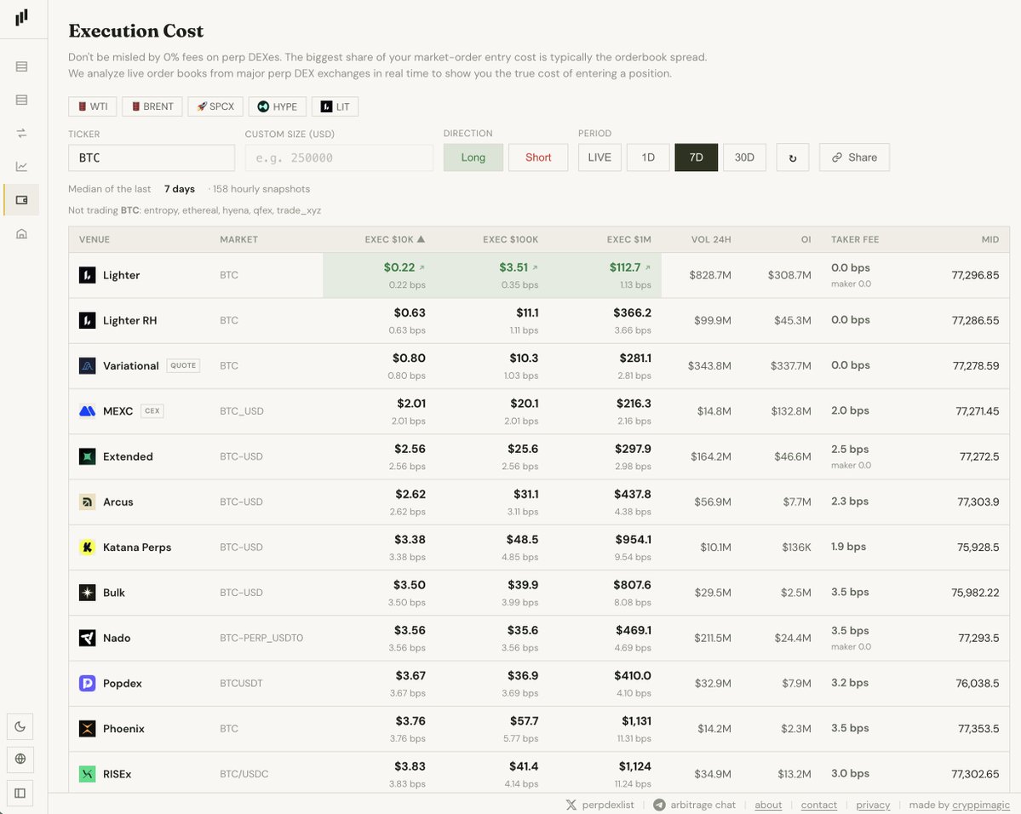Select the WTI ticker chip

click(x=93, y=106)
